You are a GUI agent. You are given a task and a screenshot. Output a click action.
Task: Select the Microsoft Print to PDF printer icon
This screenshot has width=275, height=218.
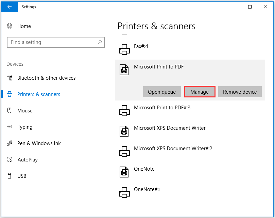pyautogui.click(x=124, y=69)
